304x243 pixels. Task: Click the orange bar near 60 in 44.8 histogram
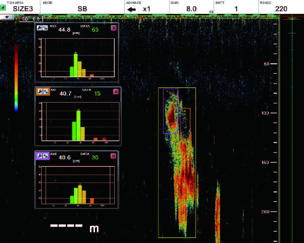(92, 75)
